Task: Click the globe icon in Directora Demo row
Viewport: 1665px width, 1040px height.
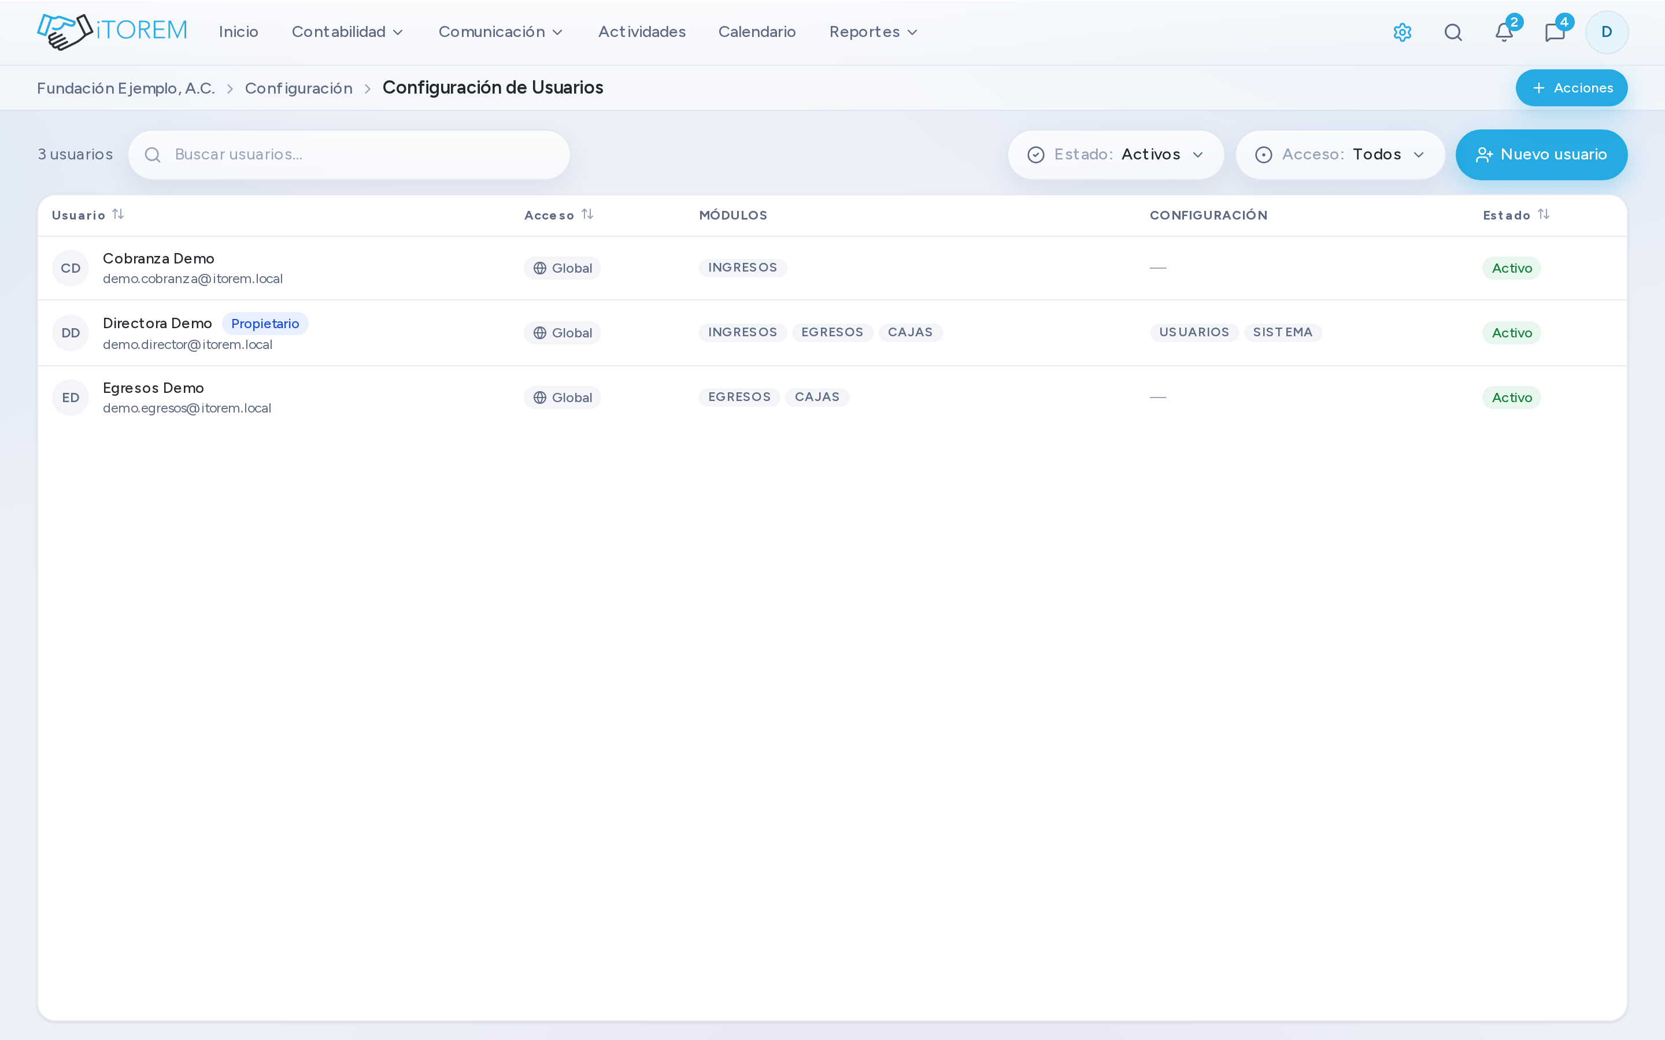Action: 540,333
